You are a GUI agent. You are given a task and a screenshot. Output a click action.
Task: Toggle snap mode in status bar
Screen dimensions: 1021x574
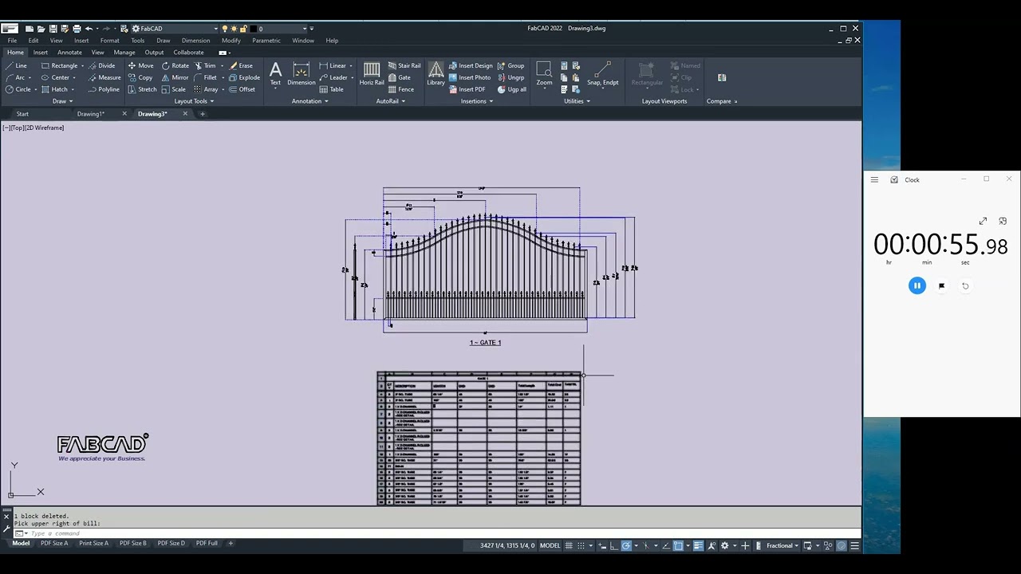pyautogui.click(x=581, y=545)
